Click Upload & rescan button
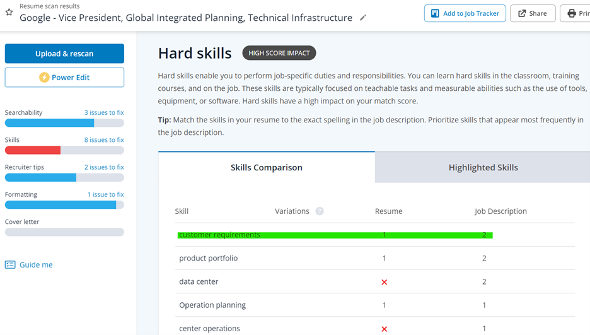 [64, 54]
